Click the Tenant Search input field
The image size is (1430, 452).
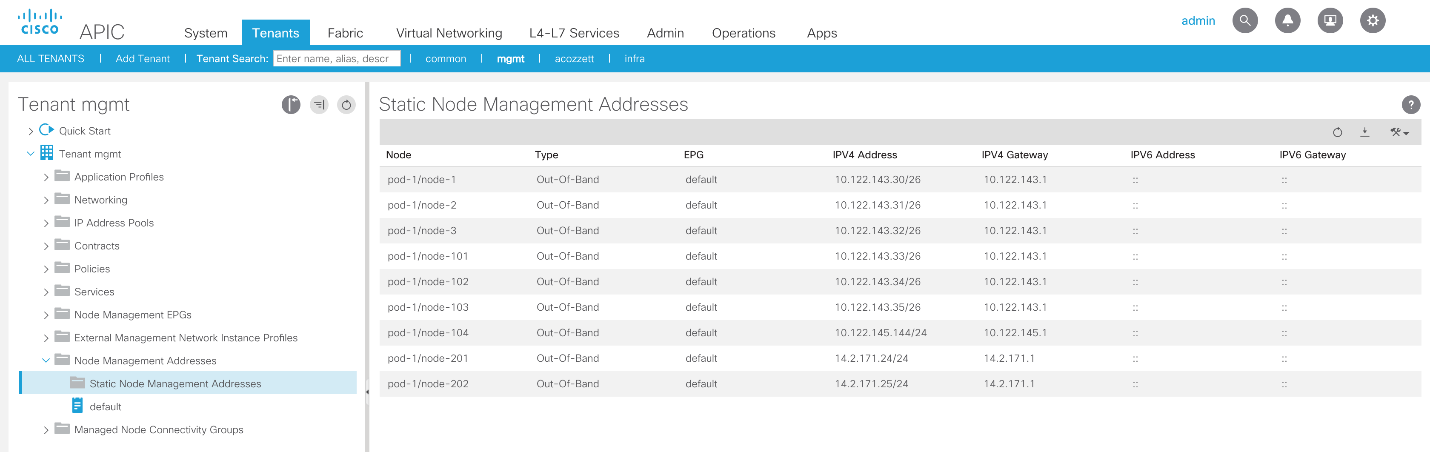(336, 59)
